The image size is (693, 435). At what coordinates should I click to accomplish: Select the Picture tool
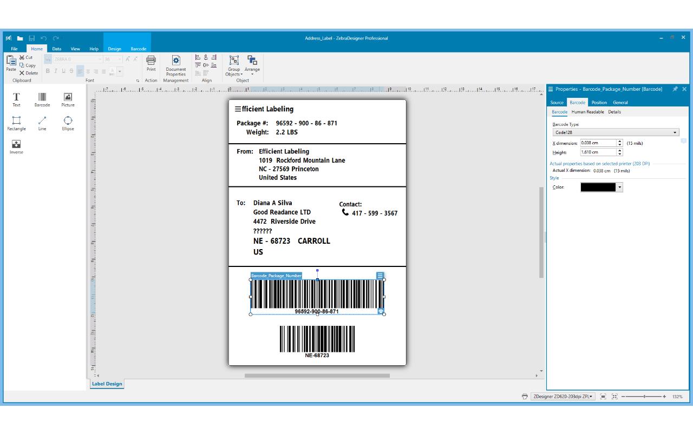pyautogui.click(x=68, y=99)
